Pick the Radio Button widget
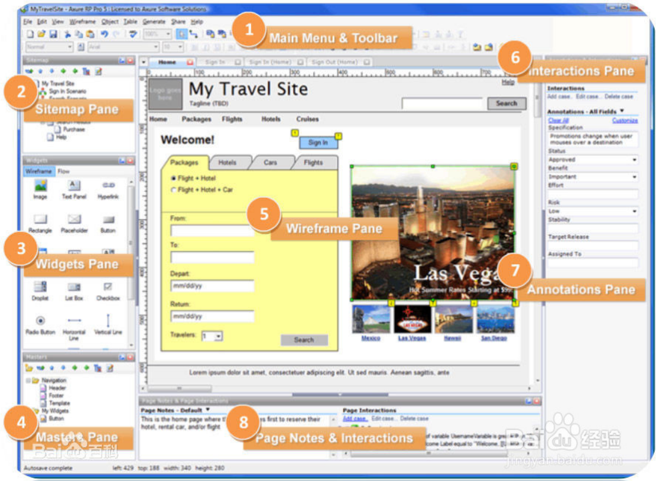Image resolution: width=656 pixels, height=481 pixels. pyautogui.click(x=40, y=321)
